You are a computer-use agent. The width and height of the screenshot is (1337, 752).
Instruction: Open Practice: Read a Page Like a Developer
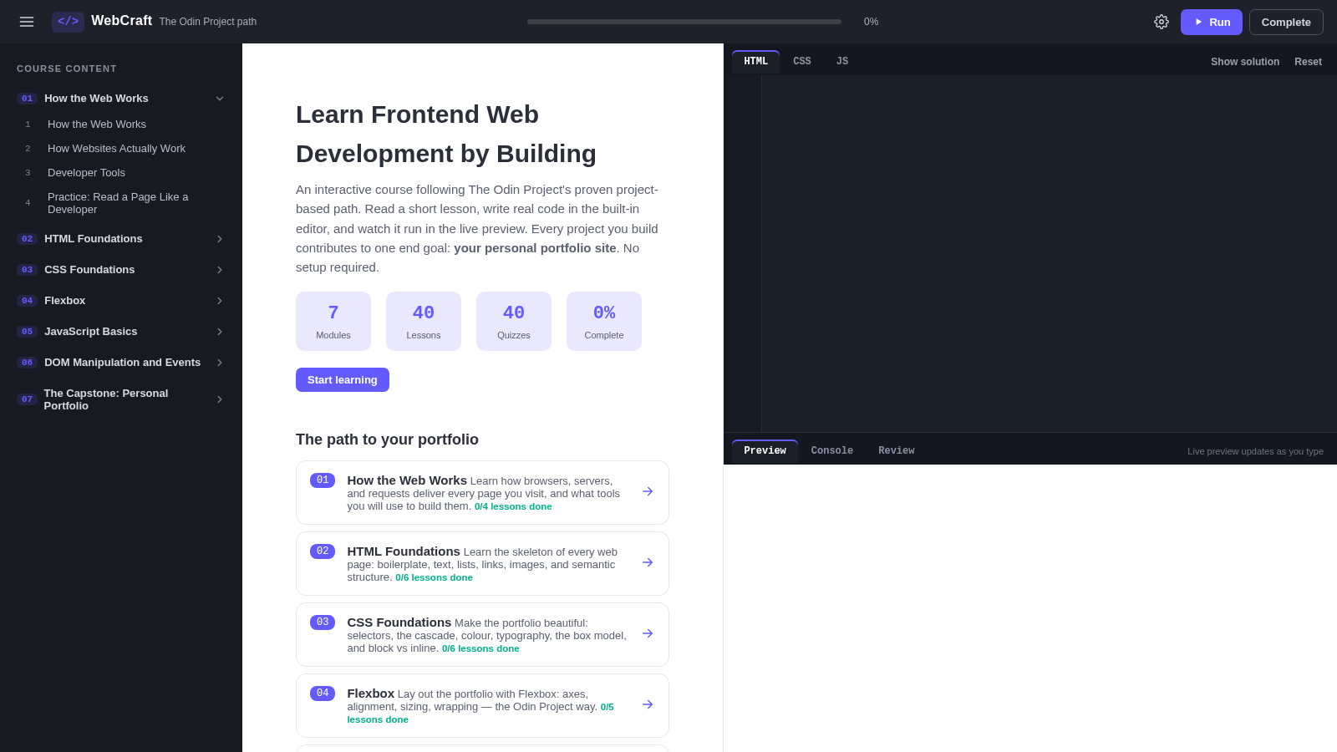coord(121,203)
